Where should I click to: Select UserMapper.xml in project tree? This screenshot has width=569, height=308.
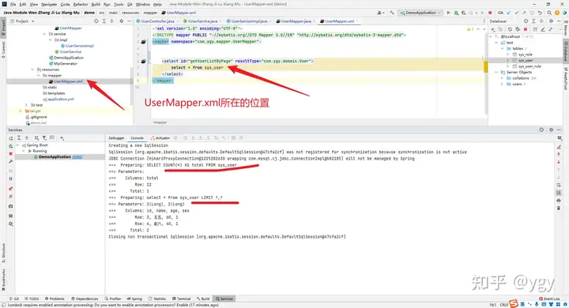pos(68,81)
